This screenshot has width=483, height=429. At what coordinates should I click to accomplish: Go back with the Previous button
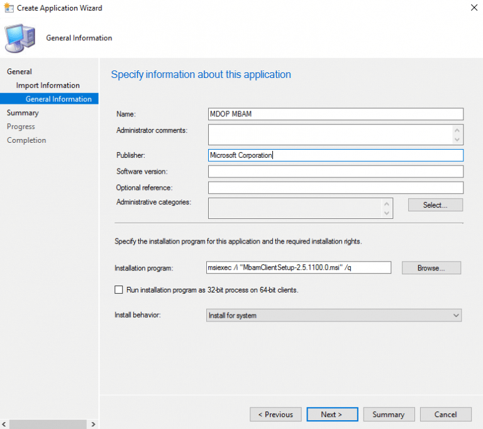[275, 415]
